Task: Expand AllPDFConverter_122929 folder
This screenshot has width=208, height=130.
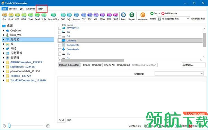Action: [x=3, y=62]
